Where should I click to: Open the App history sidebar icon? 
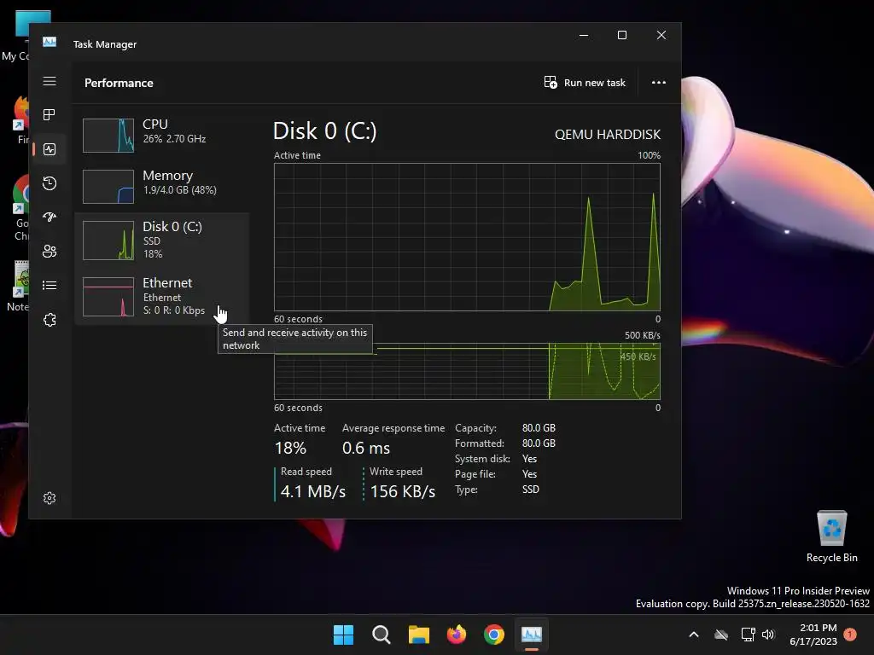coord(50,183)
